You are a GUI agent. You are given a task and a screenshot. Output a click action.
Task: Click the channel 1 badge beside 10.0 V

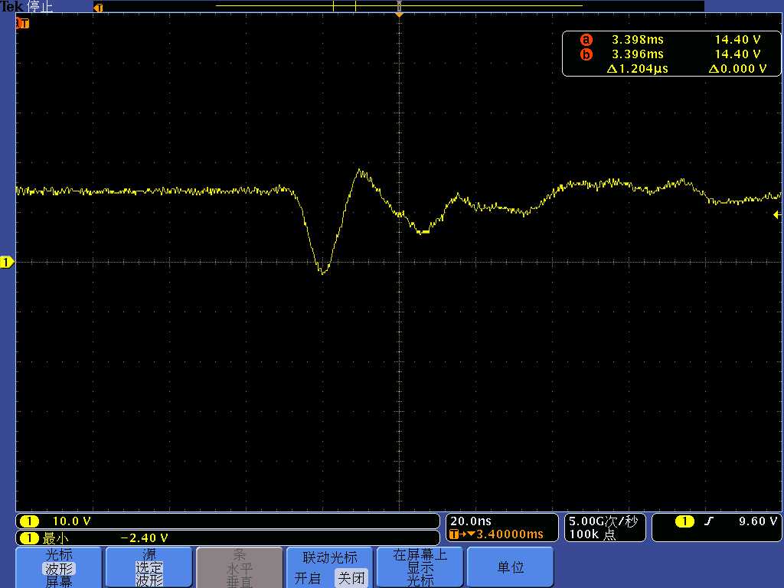[29, 521]
